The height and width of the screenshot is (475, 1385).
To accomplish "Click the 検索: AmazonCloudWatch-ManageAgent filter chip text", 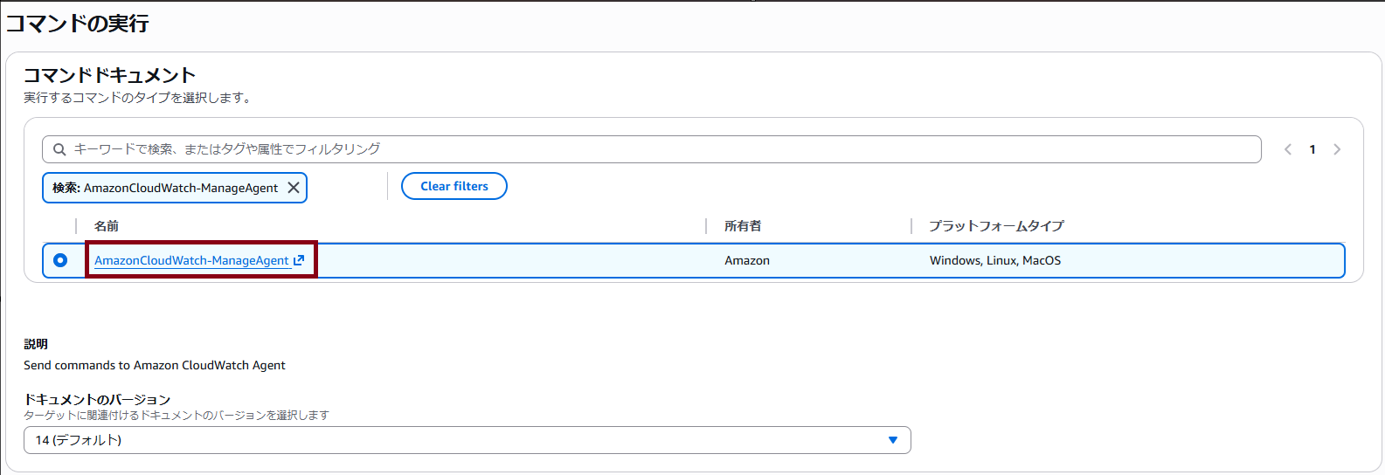I will tap(165, 188).
